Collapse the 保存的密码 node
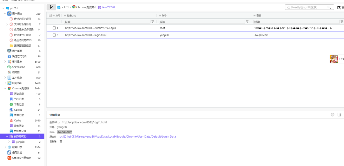The width and height of the screenshot is (344, 166). pos(7,136)
